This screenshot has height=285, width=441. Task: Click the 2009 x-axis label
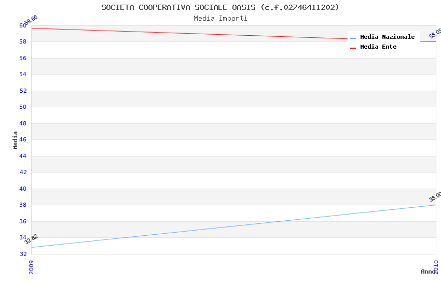(x=31, y=267)
